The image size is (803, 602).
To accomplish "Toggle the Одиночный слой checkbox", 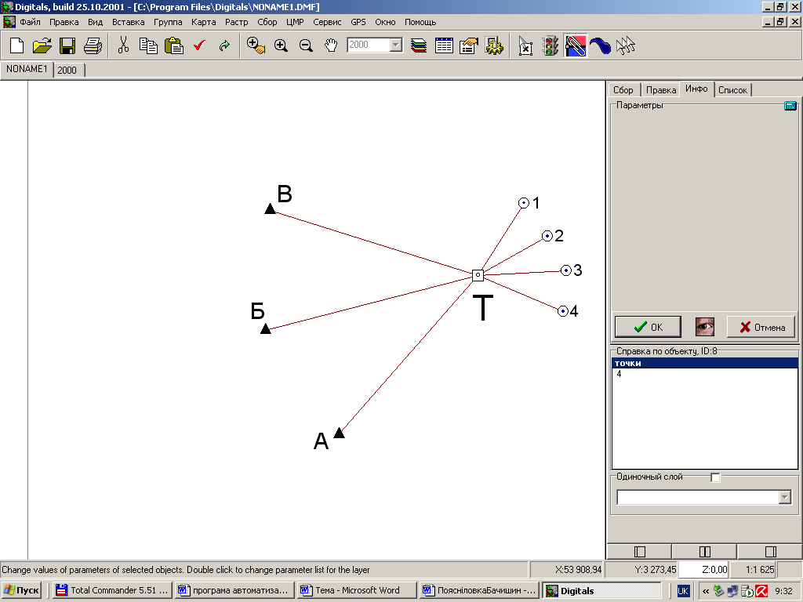I will (715, 477).
